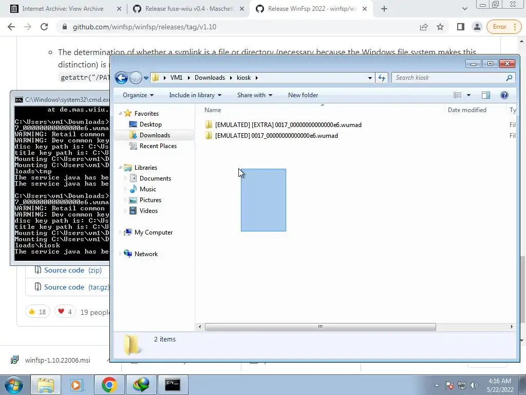Click the volume icon in the system tray
The width and height of the screenshot is (526, 395).
474,385
